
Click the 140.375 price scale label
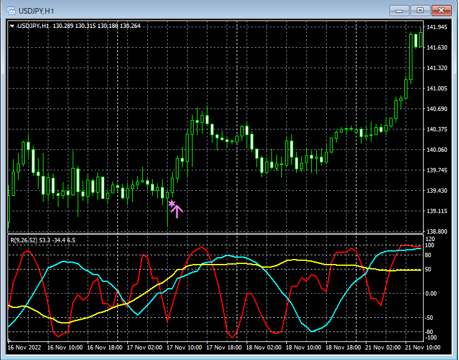point(437,129)
